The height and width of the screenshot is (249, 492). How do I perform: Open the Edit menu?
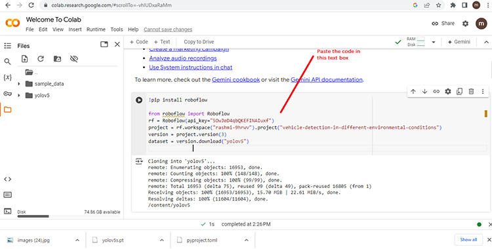43,29
